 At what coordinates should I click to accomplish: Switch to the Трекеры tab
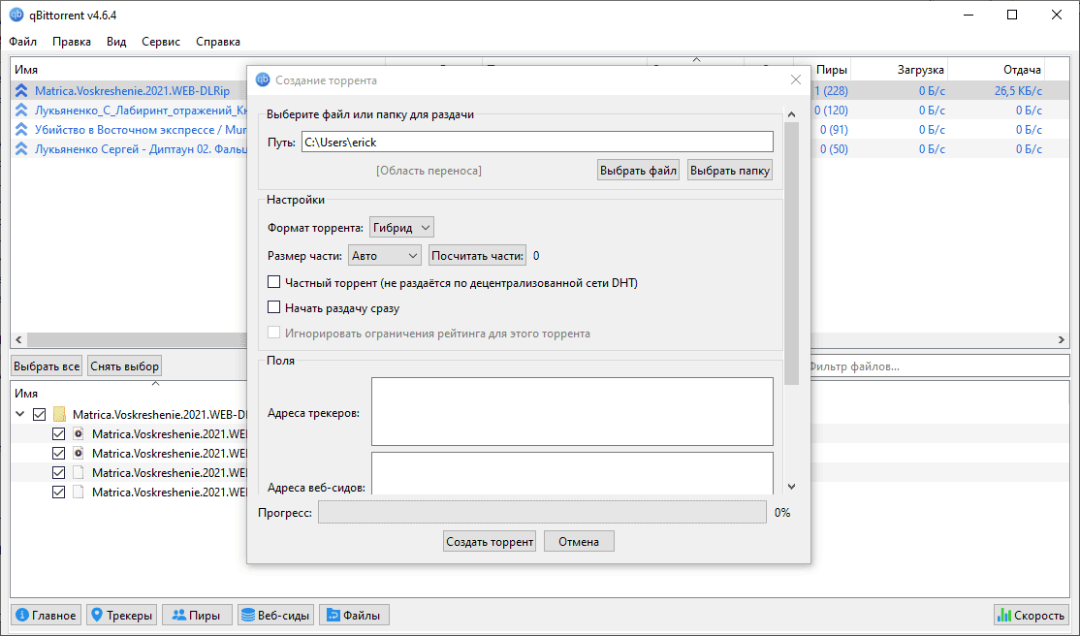coord(122,615)
